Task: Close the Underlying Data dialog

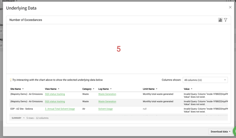Action: (x=230, y=7)
